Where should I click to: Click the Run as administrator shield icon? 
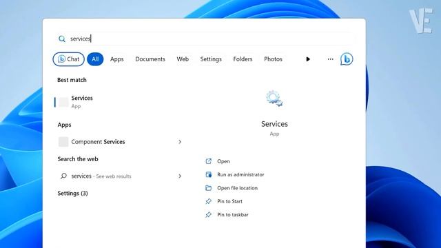(x=208, y=174)
